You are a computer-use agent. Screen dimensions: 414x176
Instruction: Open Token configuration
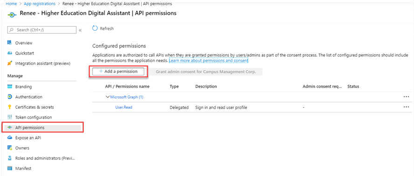[x=34, y=117]
